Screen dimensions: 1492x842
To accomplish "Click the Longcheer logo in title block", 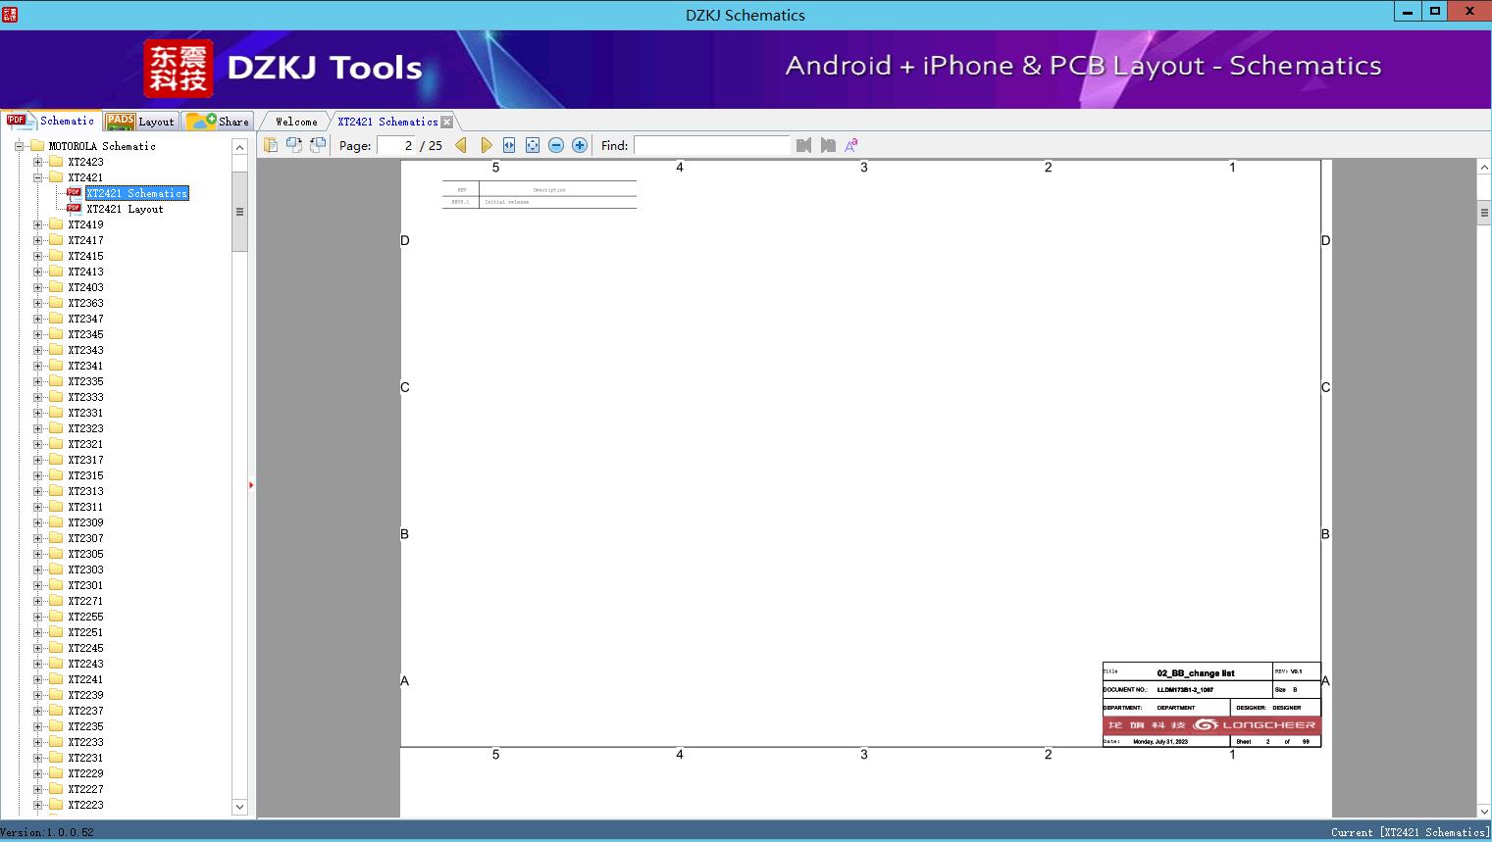I will click(1211, 725).
